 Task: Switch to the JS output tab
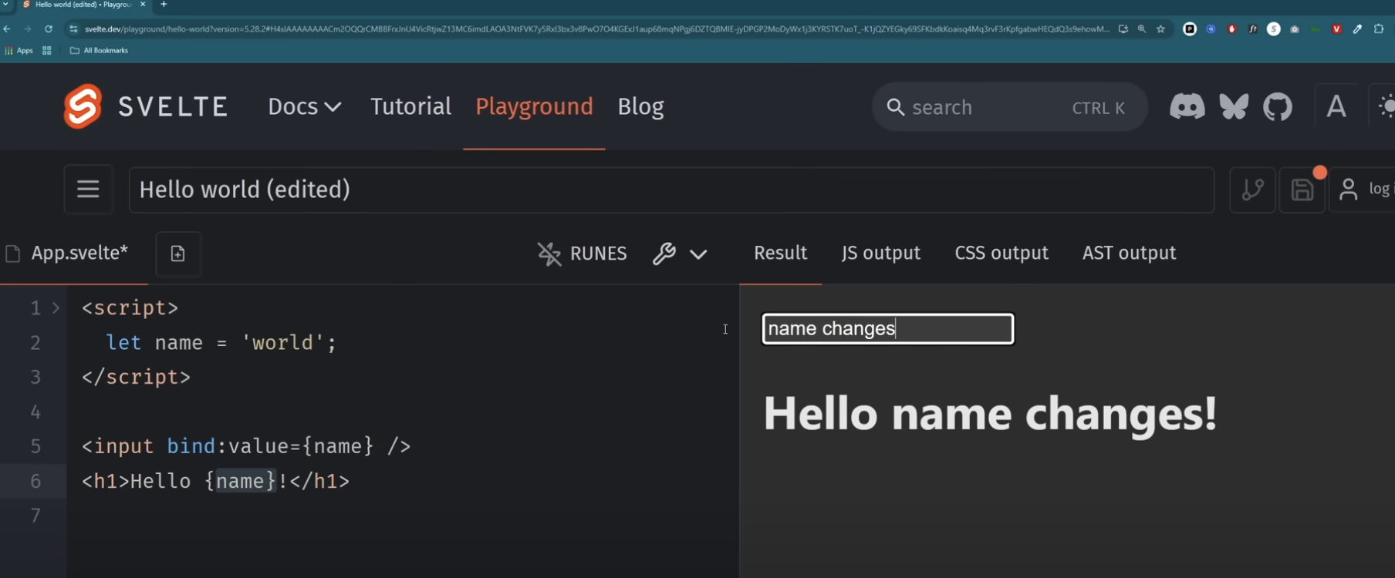coord(880,253)
